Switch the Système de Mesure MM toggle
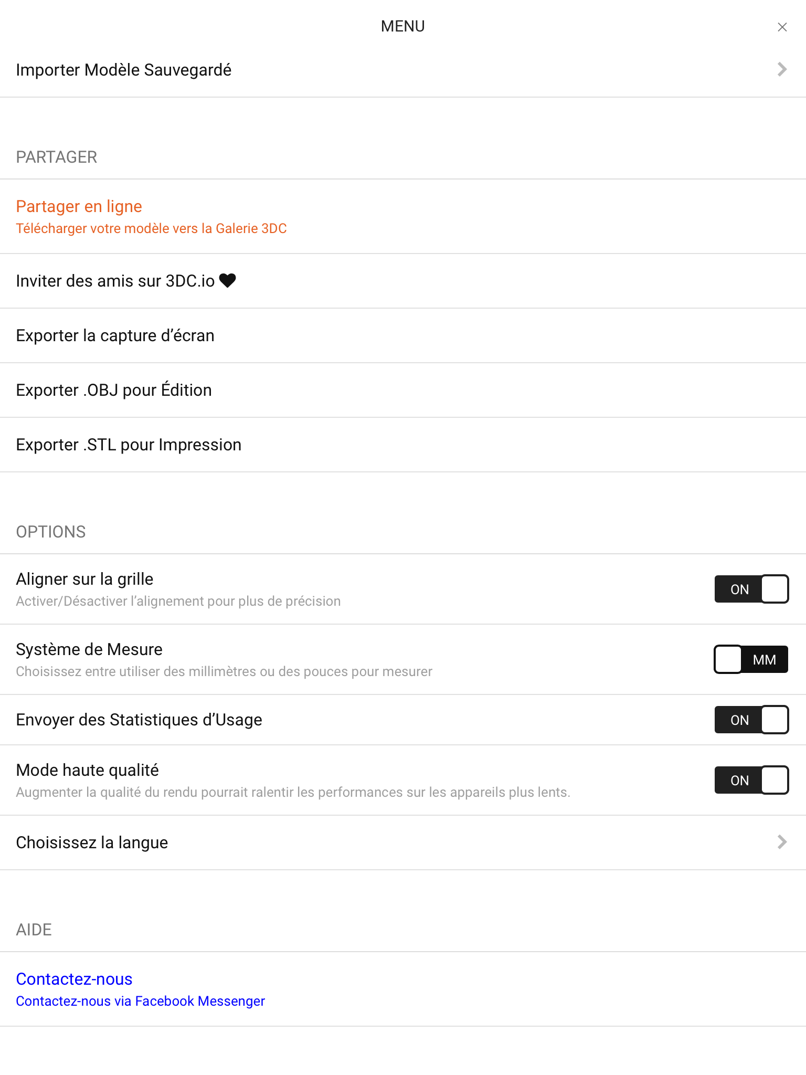 [x=751, y=659]
